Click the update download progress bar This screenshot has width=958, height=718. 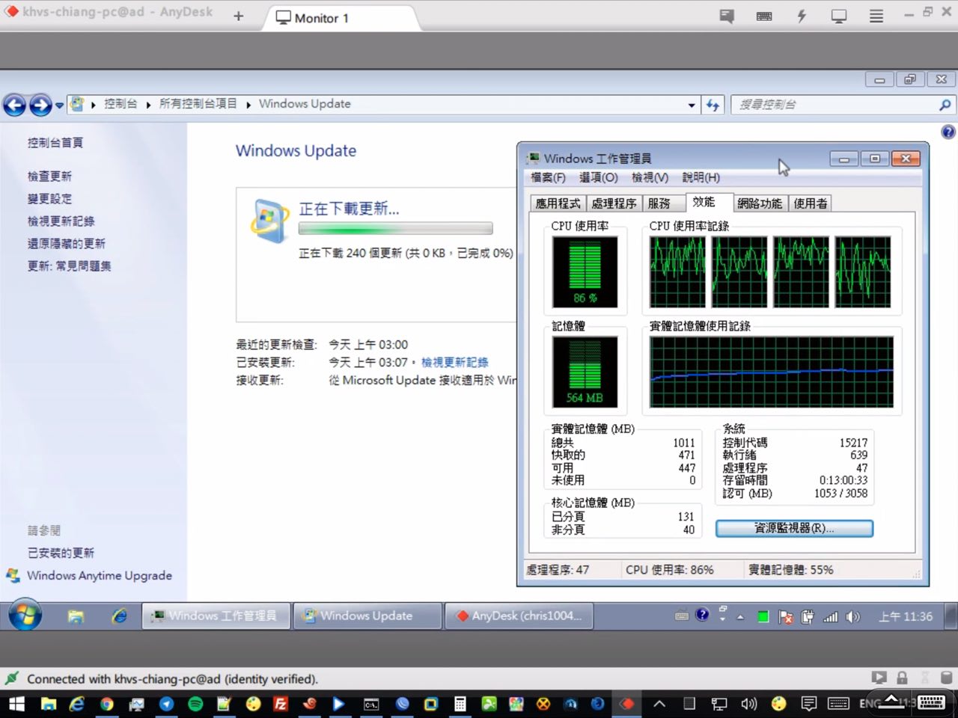tap(395, 228)
